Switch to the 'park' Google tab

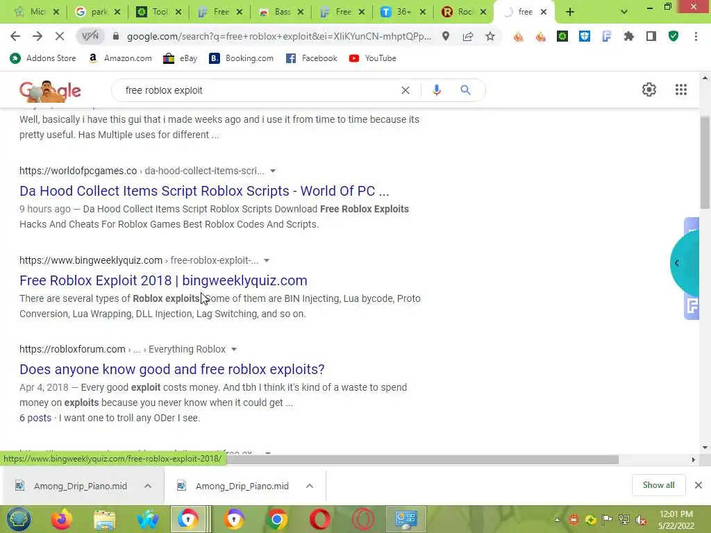(x=97, y=12)
